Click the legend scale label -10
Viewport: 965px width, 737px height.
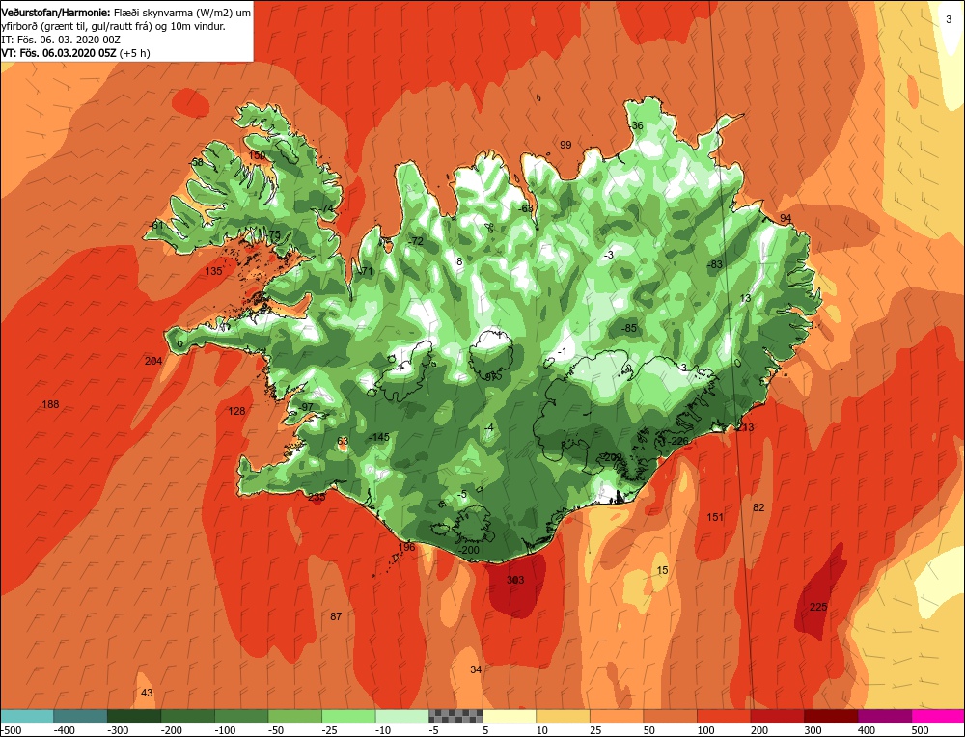pos(383,730)
